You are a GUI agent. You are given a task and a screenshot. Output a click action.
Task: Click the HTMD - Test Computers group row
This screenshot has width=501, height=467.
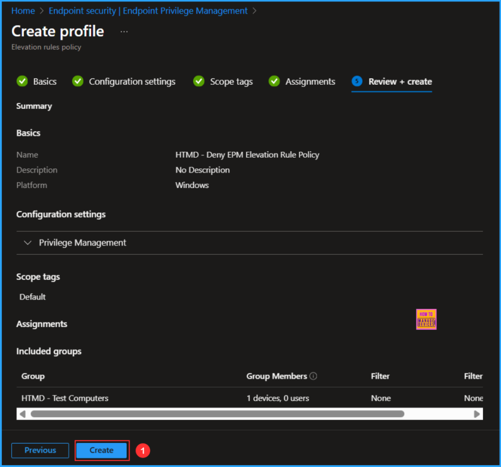point(250,398)
